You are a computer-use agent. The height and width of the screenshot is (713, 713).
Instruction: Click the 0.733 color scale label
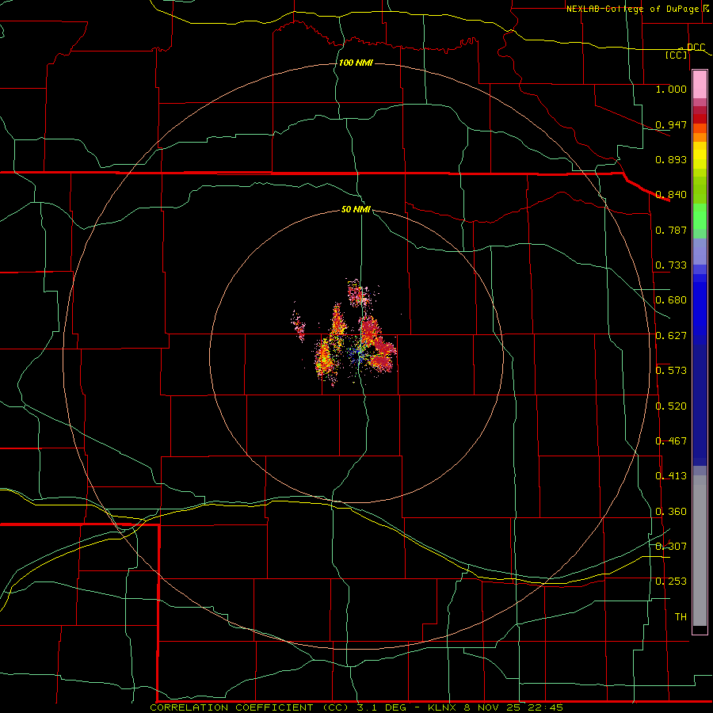coord(671,265)
